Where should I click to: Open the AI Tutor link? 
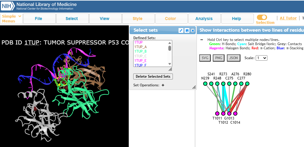coord(288,18)
